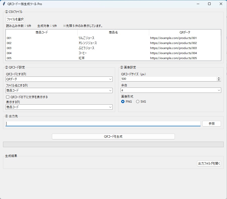Click the generation progress bar

(113, 144)
